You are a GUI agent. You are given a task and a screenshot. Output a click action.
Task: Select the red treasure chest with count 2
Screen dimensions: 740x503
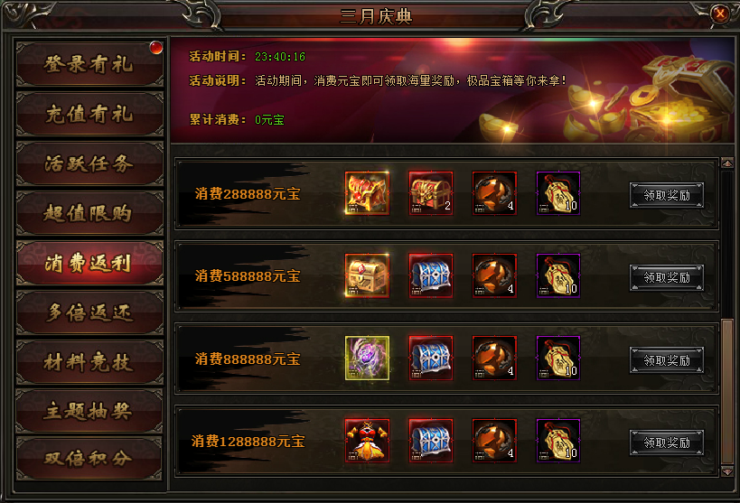tap(430, 193)
